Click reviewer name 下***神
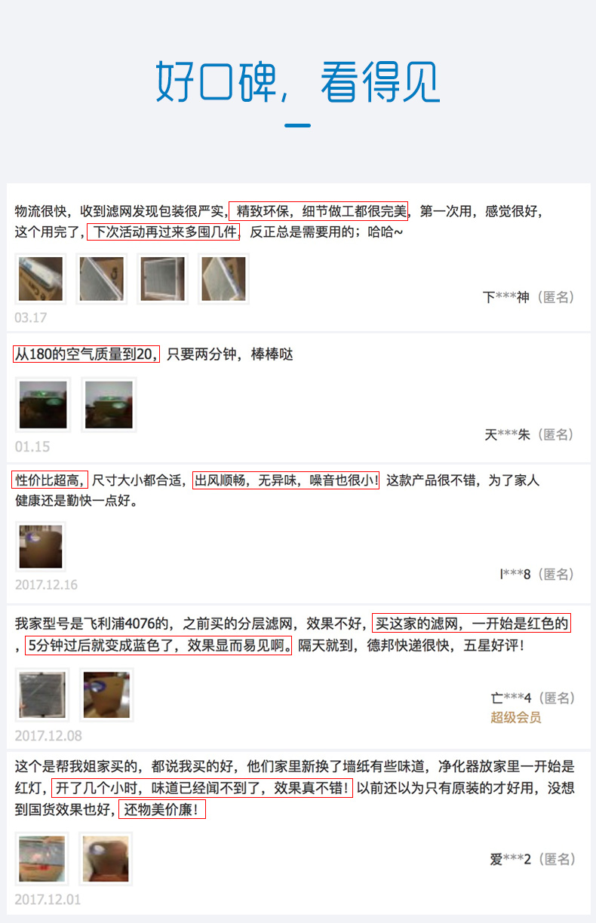The height and width of the screenshot is (923, 596). coord(506,297)
